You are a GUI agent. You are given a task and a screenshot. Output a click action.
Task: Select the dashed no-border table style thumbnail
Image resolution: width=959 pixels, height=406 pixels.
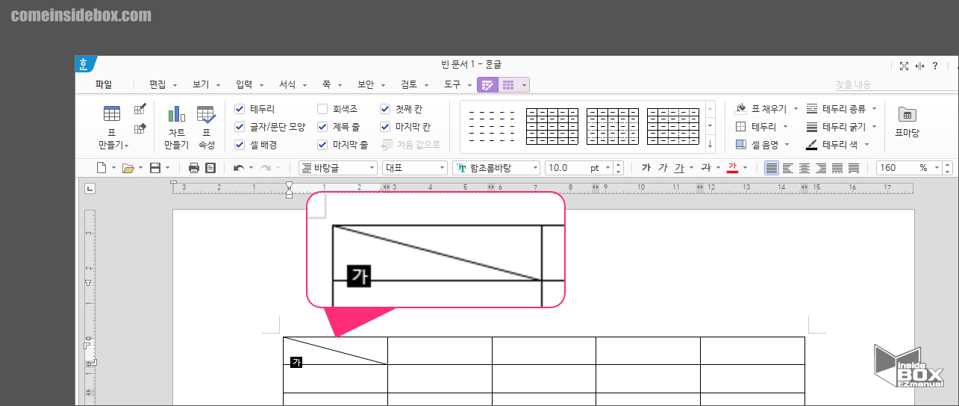click(491, 126)
